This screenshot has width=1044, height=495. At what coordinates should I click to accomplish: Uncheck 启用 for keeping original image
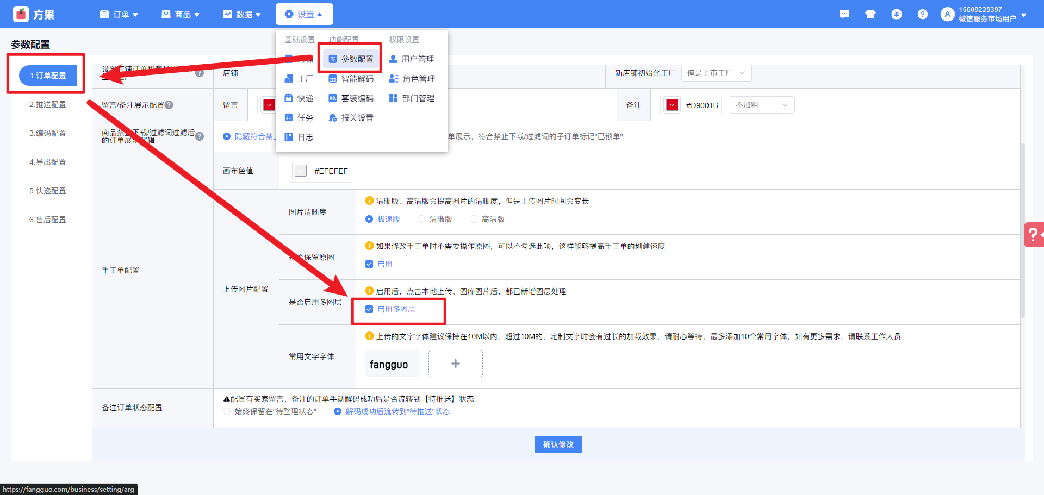coord(369,264)
